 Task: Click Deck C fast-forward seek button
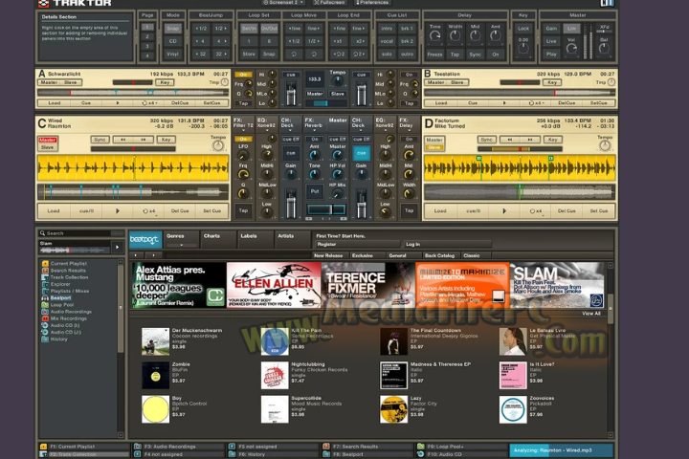(144, 140)
